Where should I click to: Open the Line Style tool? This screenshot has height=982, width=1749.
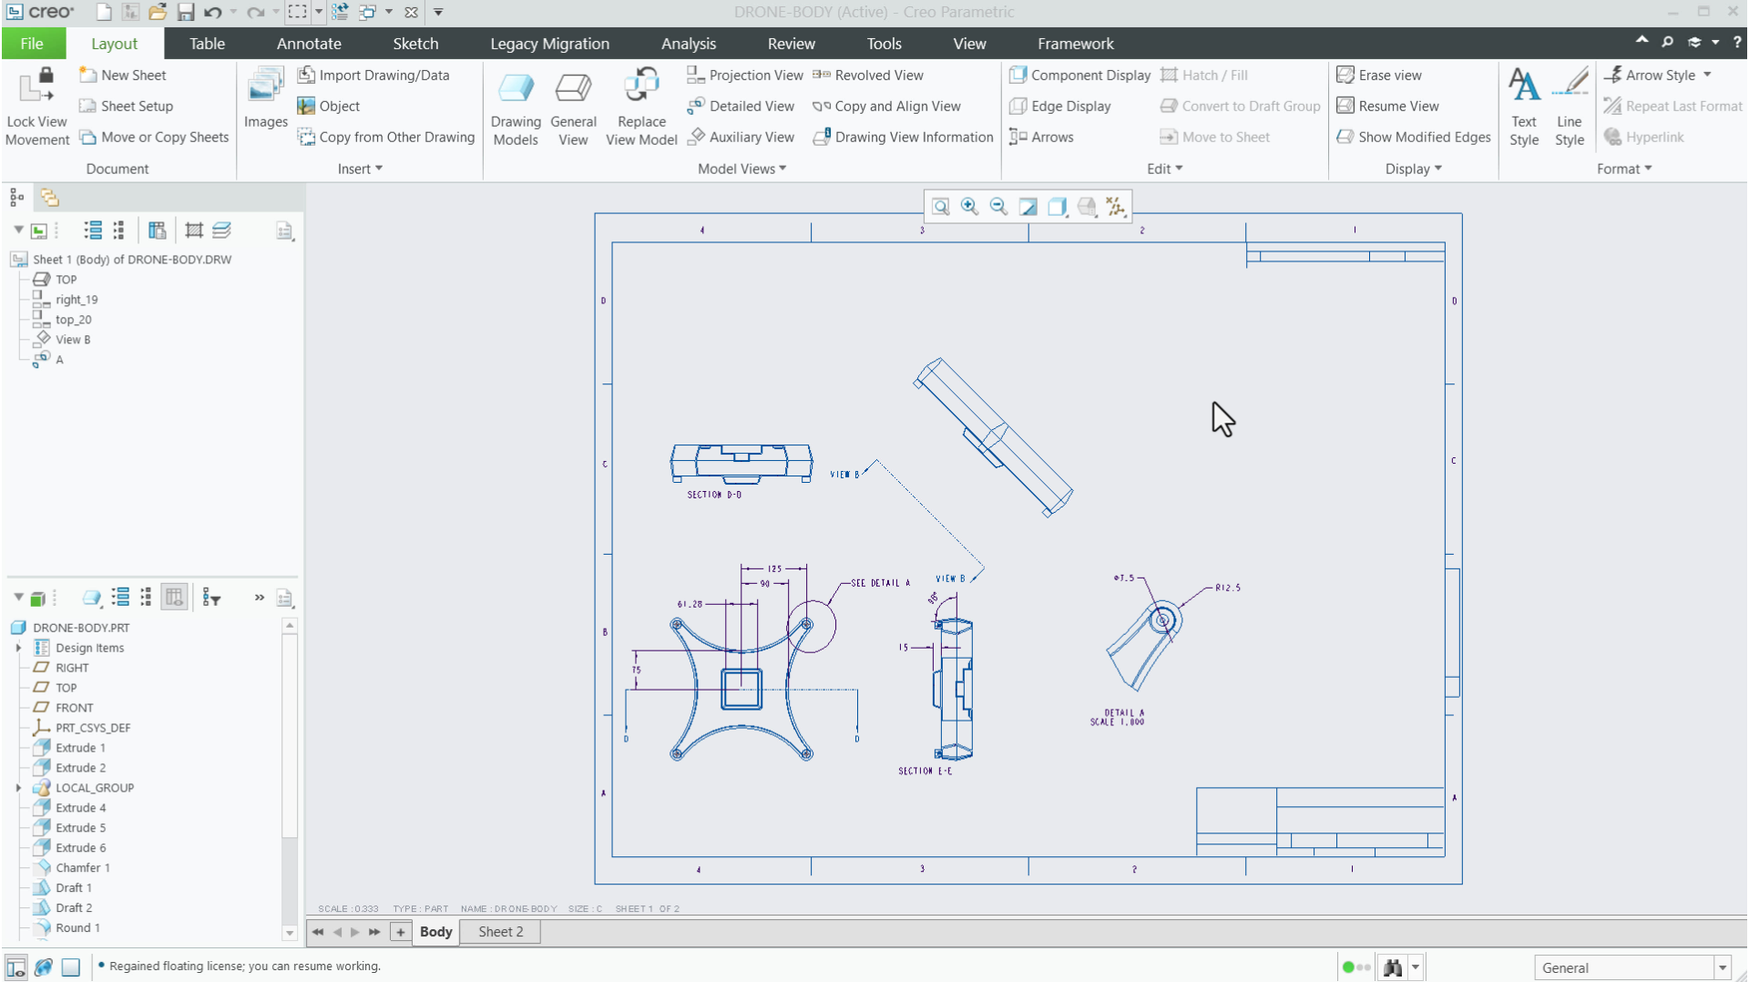[1569, 107]
